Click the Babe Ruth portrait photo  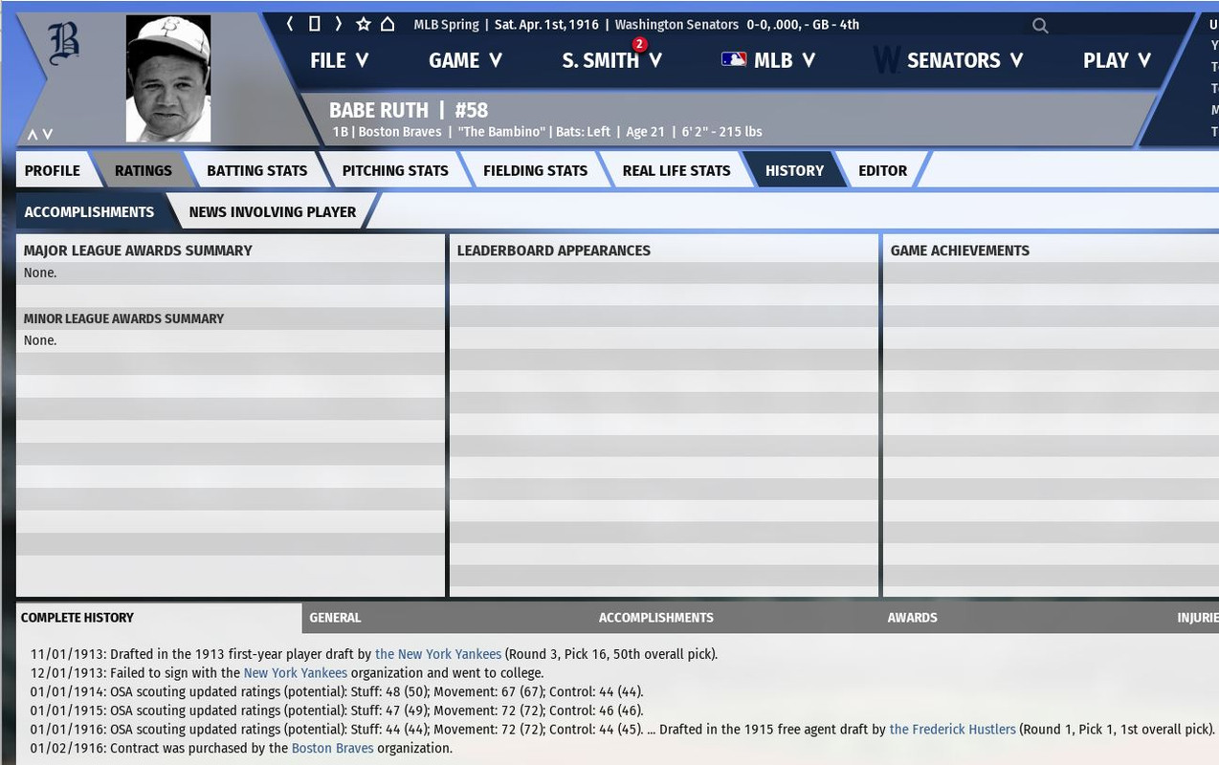[168, 78]
